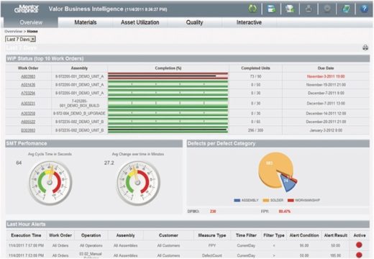Click the red Active indicator in DefectCount alert row
The image size is (374, 259).
pos(359,255)
